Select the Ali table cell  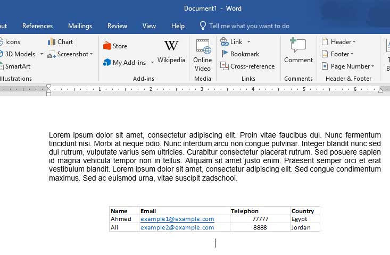(x=124, y=227)
